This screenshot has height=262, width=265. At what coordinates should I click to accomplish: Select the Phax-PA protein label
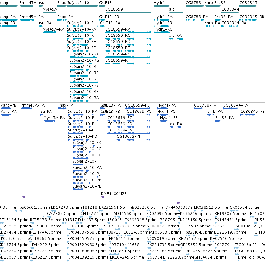click(x=66, y=105)
